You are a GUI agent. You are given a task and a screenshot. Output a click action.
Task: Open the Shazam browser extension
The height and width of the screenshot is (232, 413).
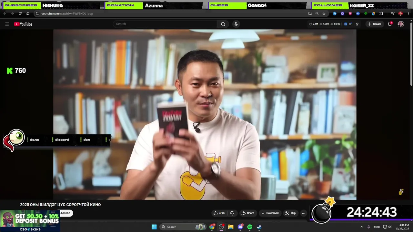(x=335, y=14)
